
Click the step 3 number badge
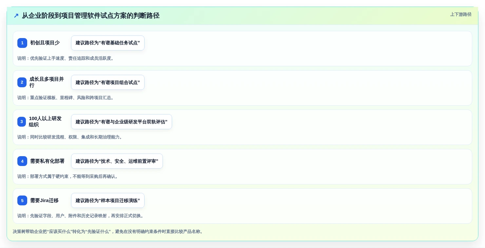(22, 122)
